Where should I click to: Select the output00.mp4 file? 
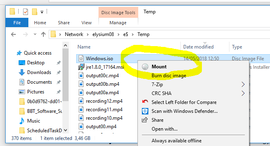(101, 127)
